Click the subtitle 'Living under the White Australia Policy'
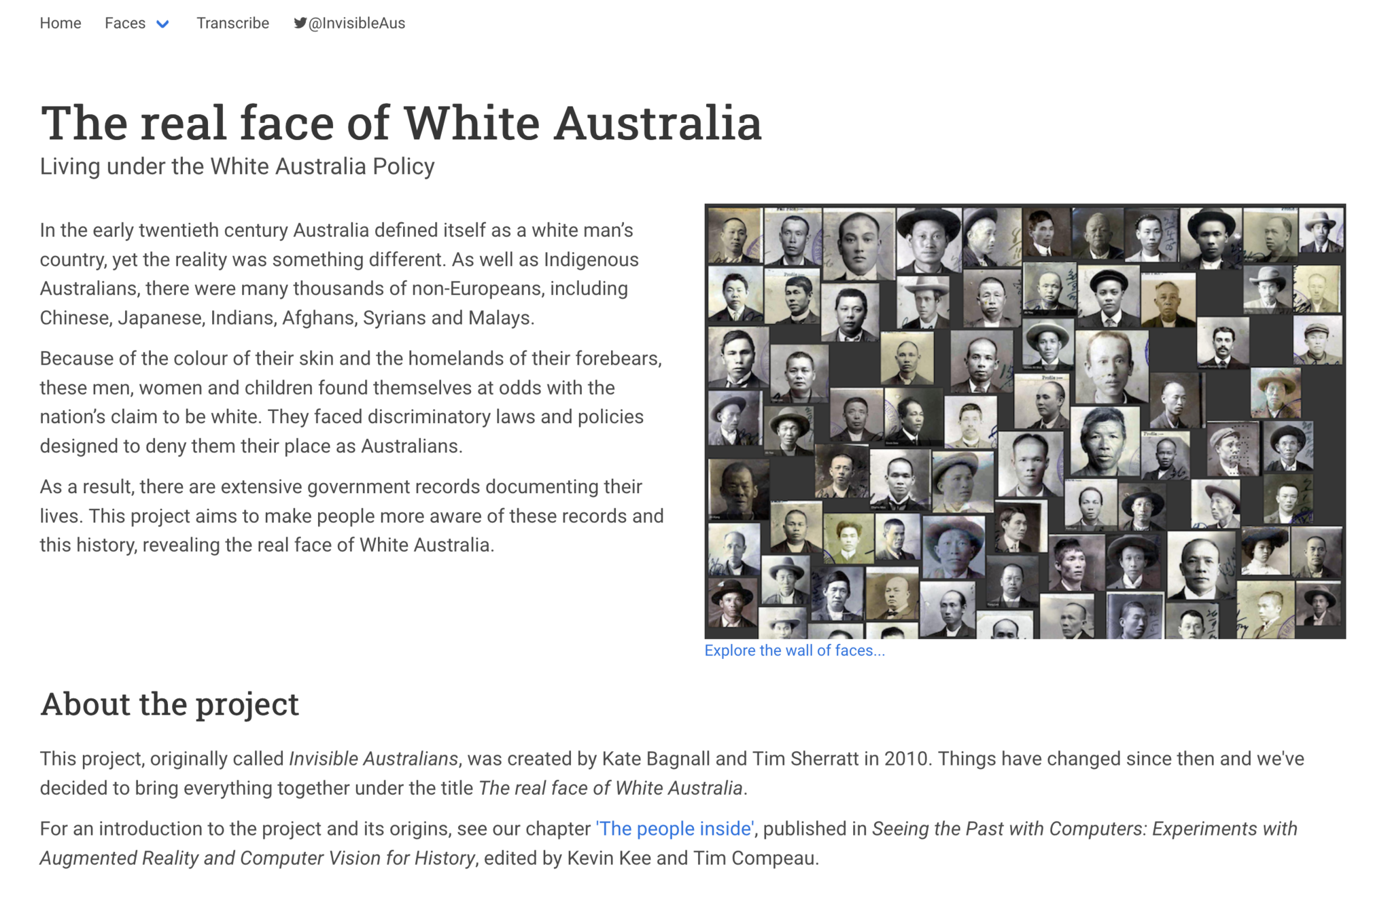Image resolution: width=1390 pixels, height=917 pixels. click(237, 166)
